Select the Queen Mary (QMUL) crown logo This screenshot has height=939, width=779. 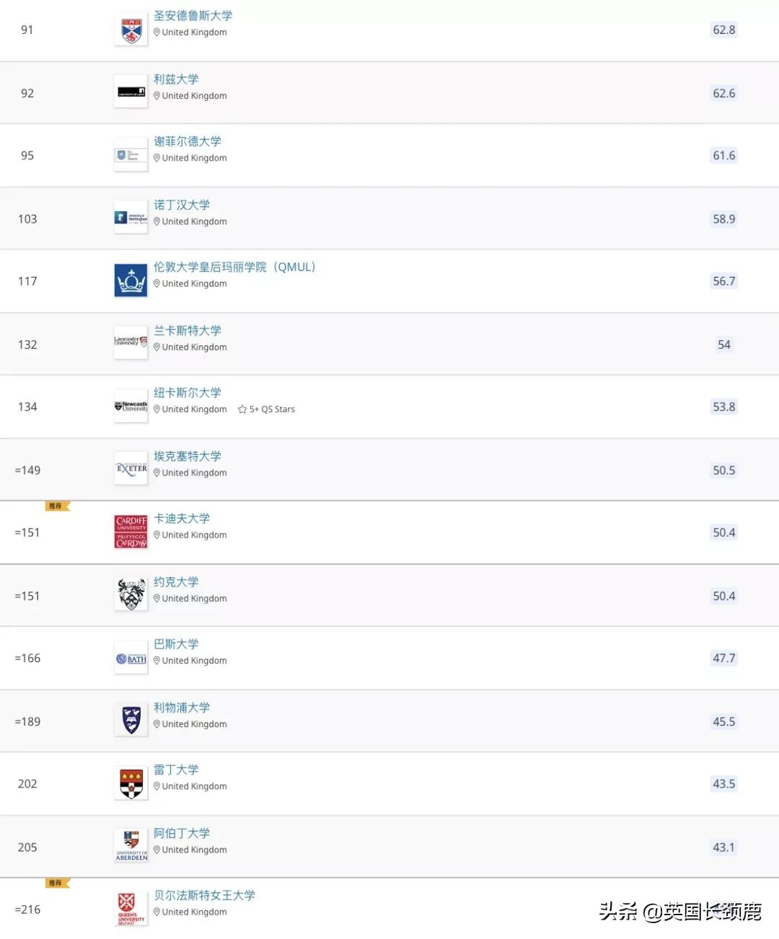131,280
